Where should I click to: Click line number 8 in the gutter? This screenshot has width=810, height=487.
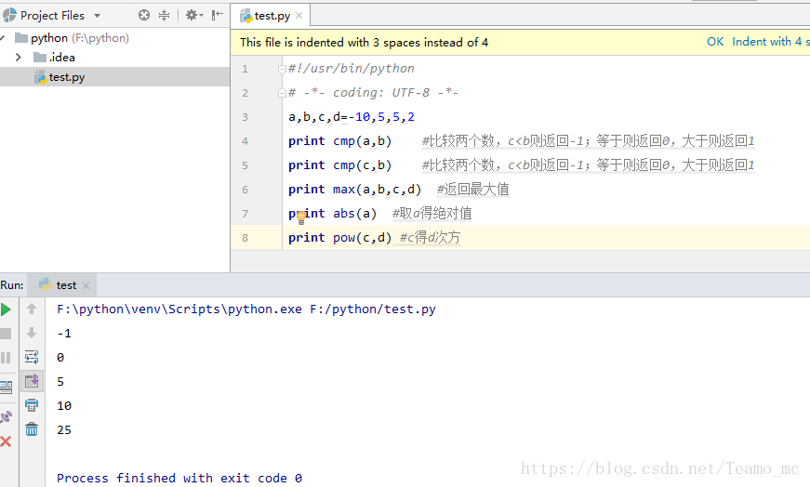point(245,238)
